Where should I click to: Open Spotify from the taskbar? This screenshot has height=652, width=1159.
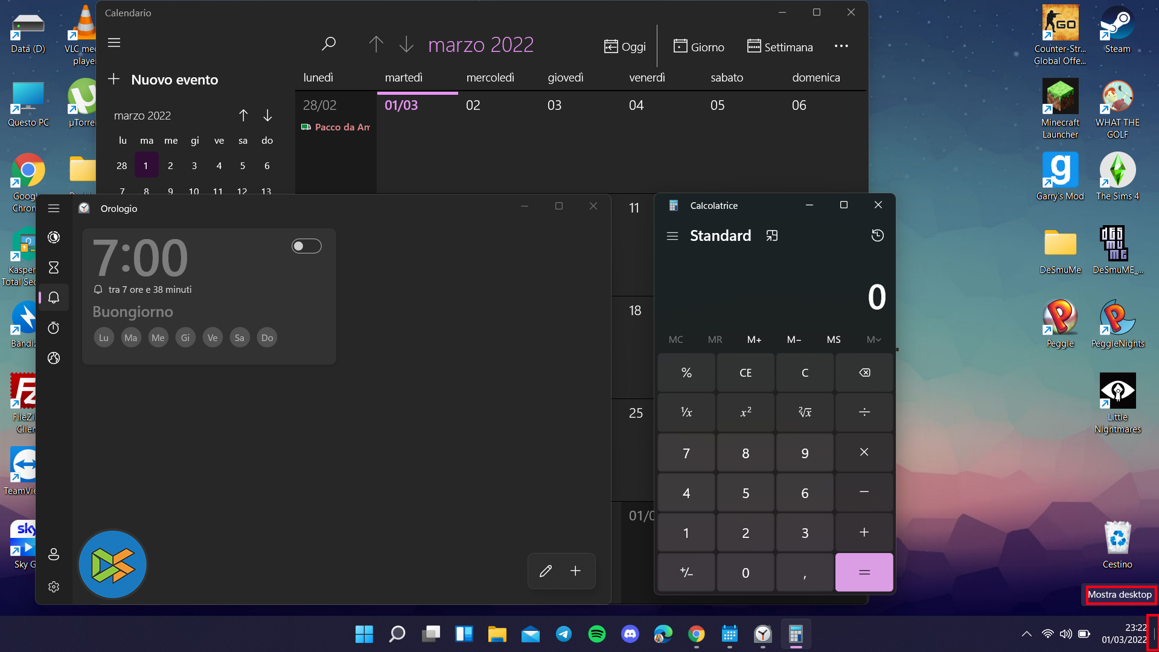[596, 634]
